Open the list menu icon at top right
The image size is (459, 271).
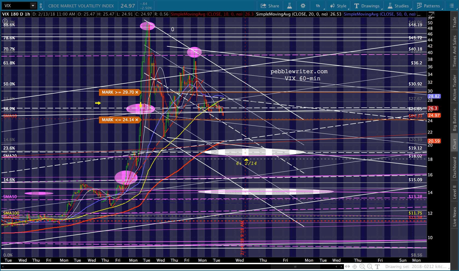point(452,6)
